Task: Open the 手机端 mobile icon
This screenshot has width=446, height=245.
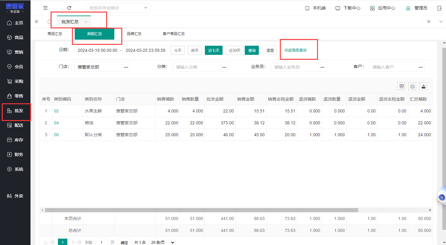Action: pyautogui.click(x=307, y=8)
